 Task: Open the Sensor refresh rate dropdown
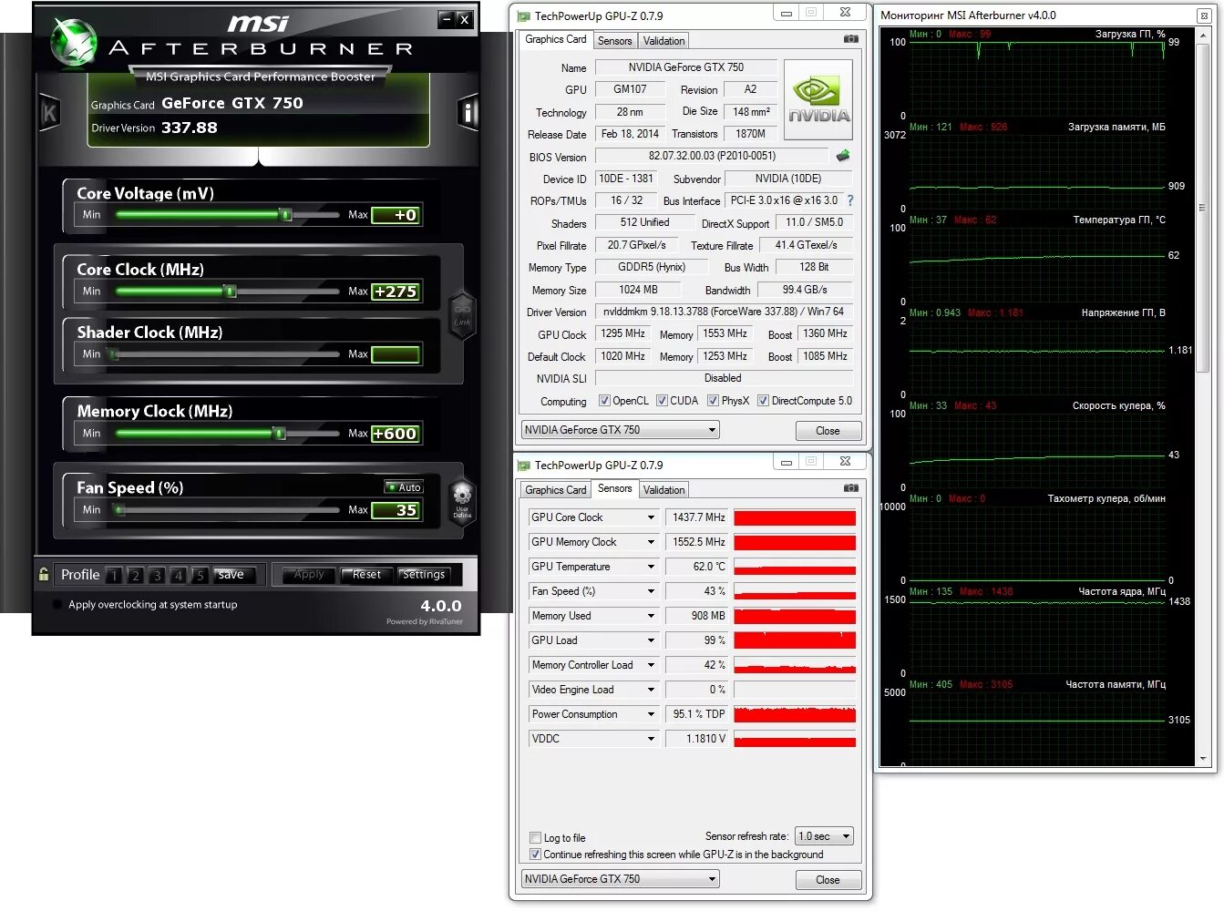click(824, 836)
